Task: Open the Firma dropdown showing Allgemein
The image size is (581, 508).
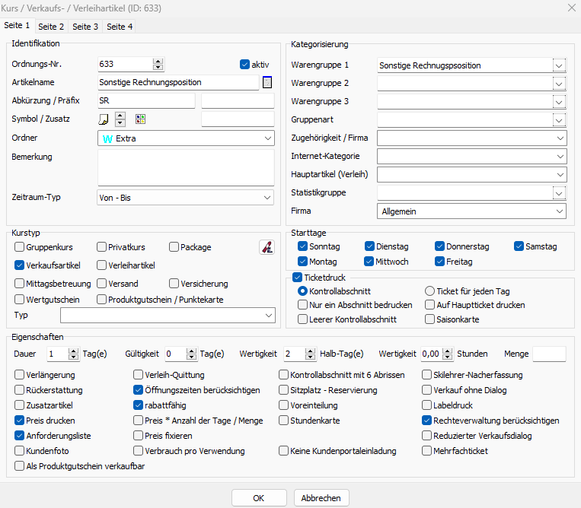Action: point(471,211)
